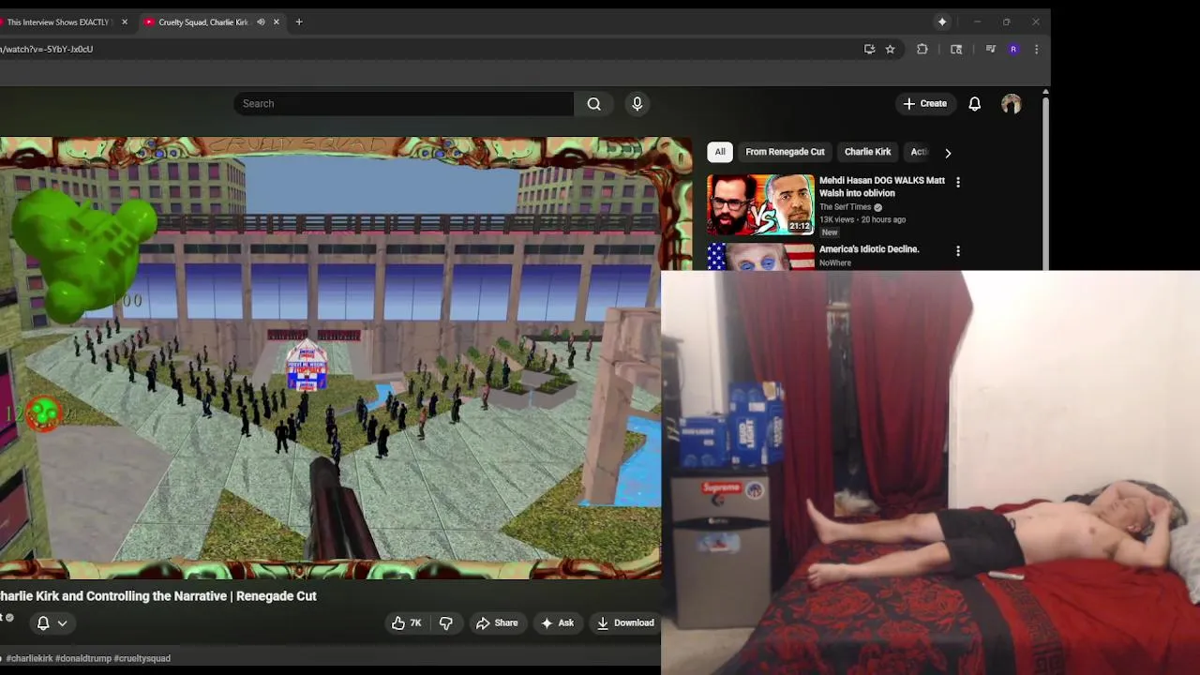Open options for Mehdi Hasan video
1200x675 pixels.
pyautogui.click(x=957, y=182)
